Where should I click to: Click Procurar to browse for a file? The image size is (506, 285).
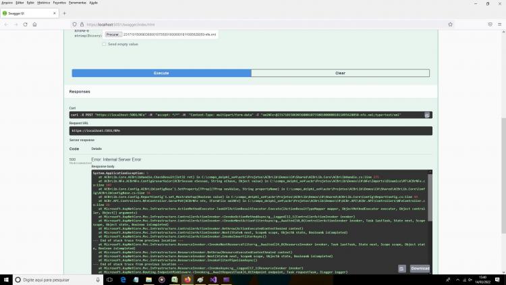coord(113,34)
